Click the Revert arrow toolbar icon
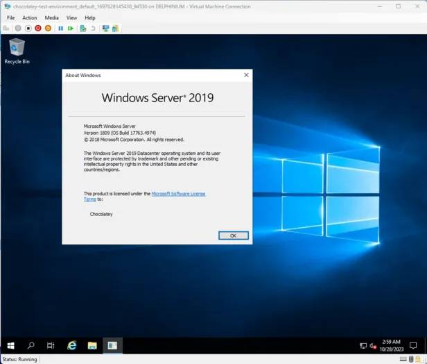 (x=93, y=28)
